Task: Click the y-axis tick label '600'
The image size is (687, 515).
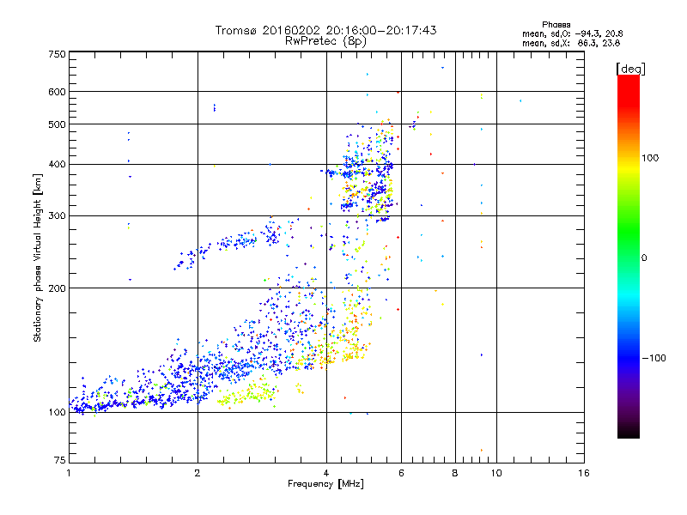Action: pyautogui.click(x=57, y=92)
